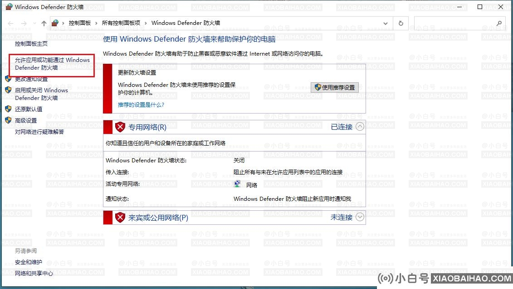Screen dimensions: 513x289
Task: Click firewall state value 关闭
Action: 239,161
